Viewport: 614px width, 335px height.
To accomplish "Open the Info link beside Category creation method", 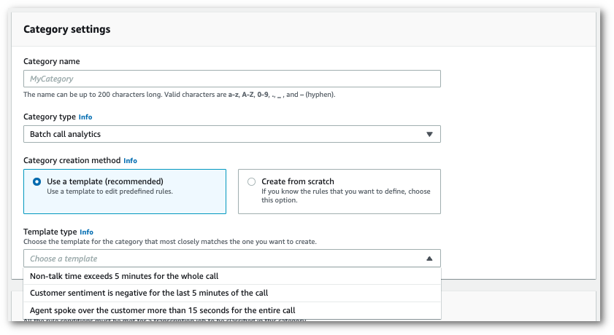I will [130, 160].
